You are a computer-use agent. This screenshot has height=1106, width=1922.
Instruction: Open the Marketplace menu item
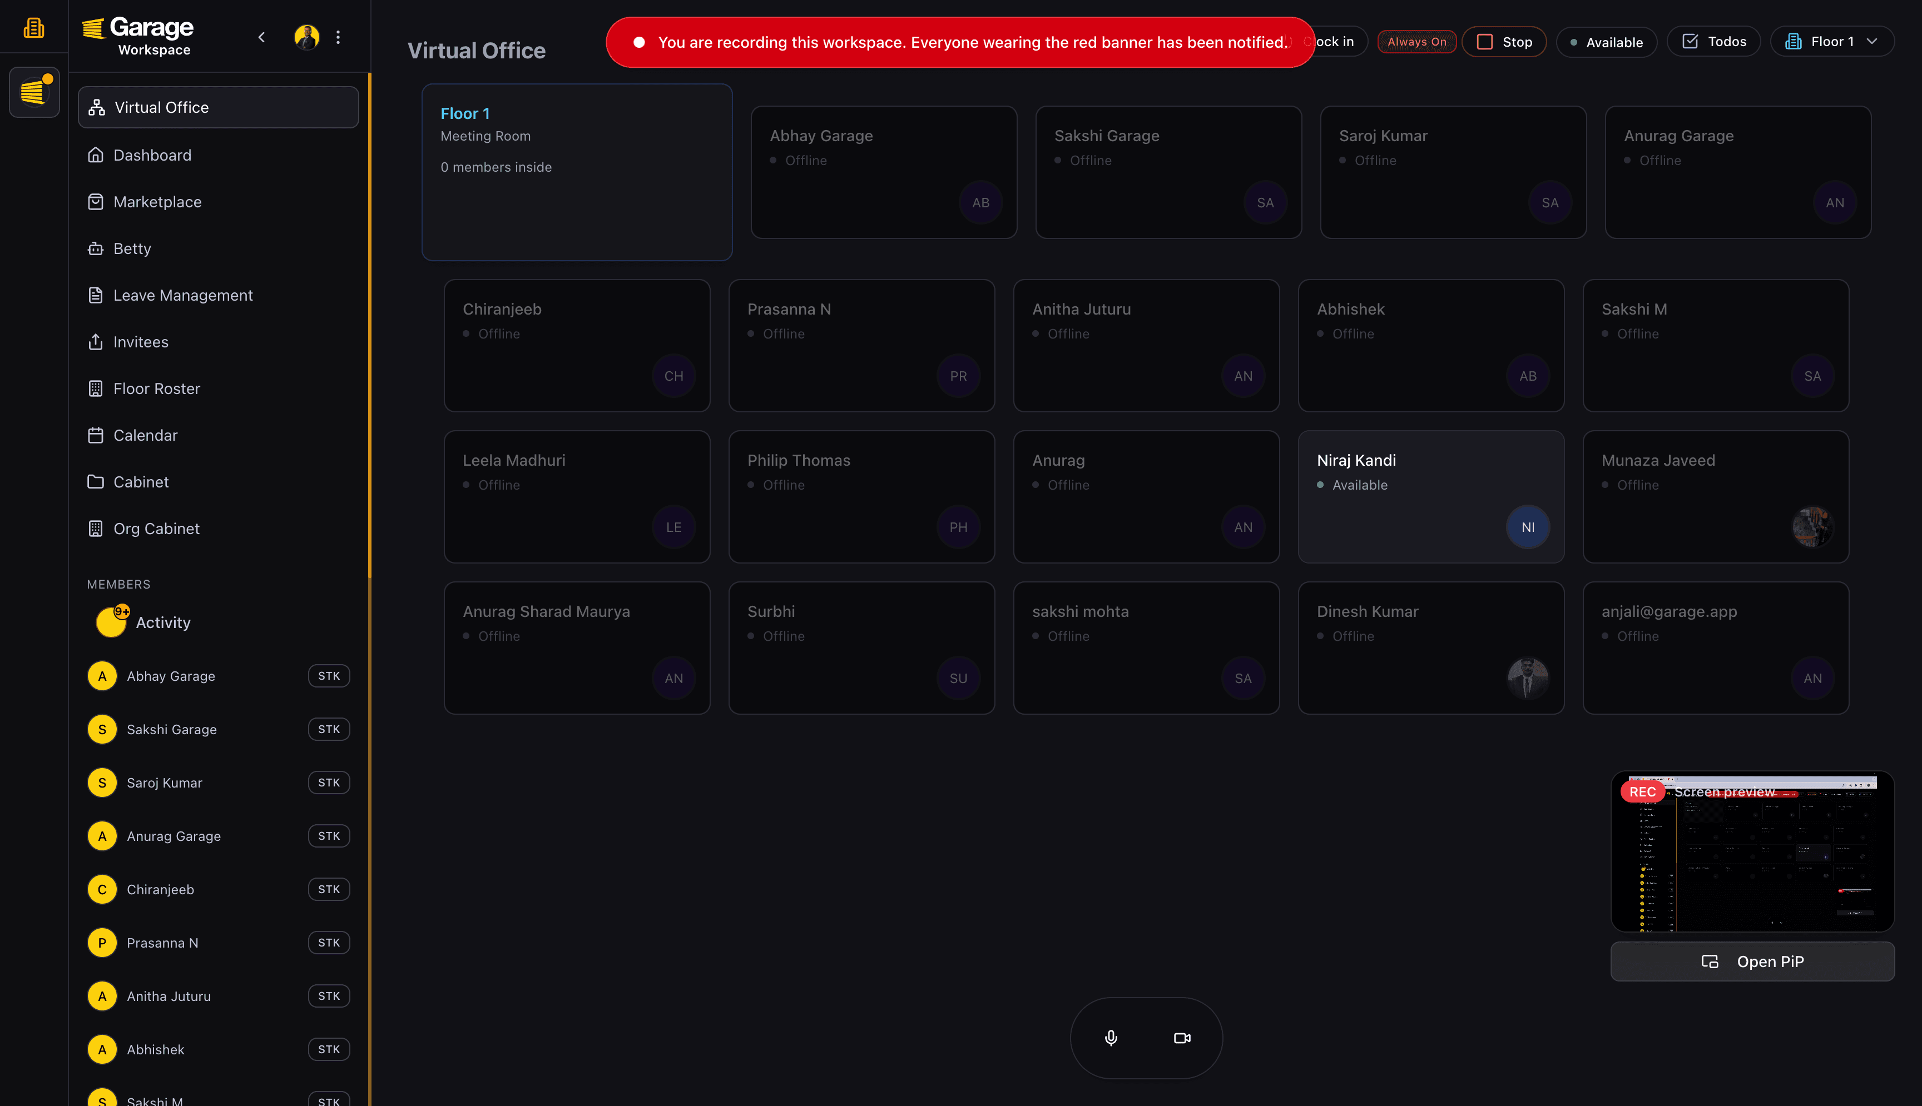[157, 202]
